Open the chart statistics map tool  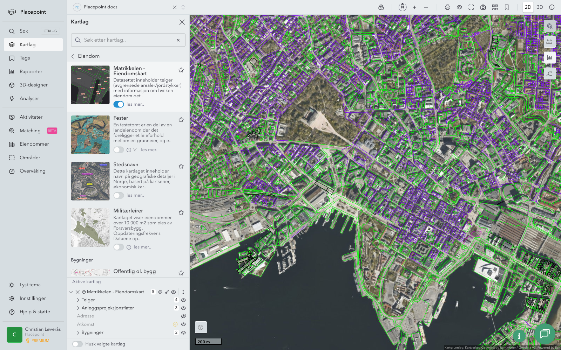pyautogui.click(x=549, y=58)
